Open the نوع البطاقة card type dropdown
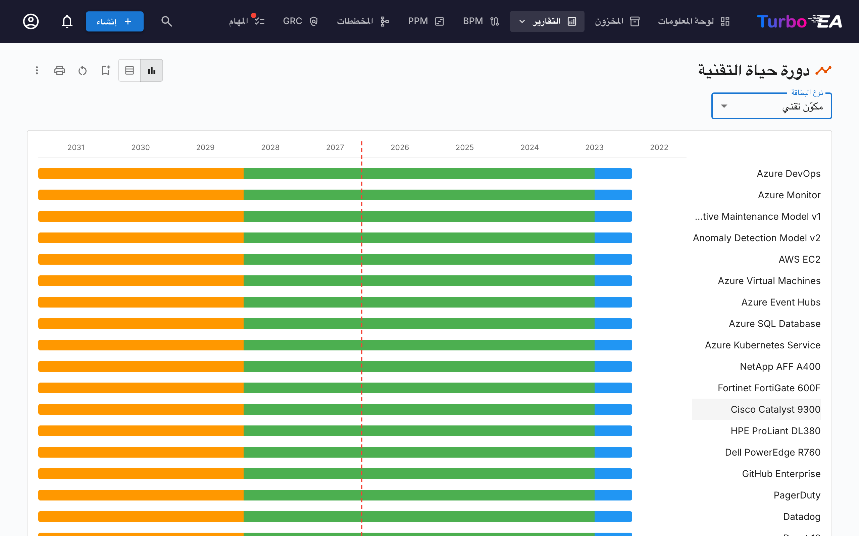The height and width of the screenshot is (536, 859). (x=772, y=106)
